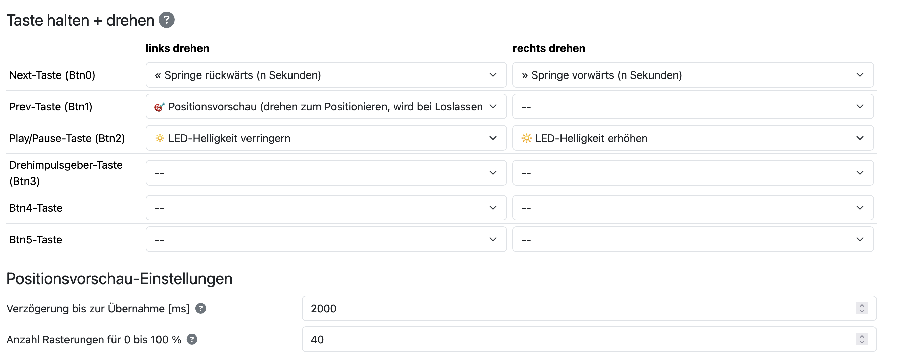Open 'LED-Helligkeit erhöhen' dropdown
898x361 pixels.
693,138
